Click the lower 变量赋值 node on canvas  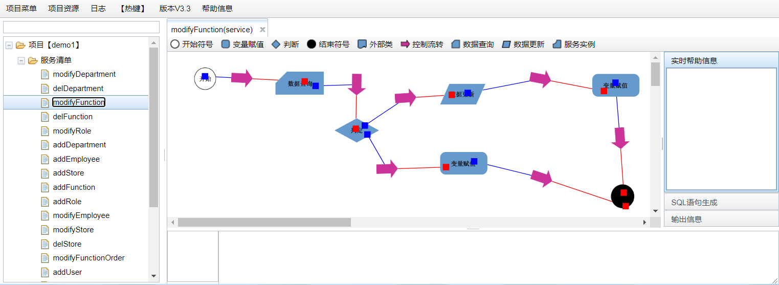tap(463, 163)
